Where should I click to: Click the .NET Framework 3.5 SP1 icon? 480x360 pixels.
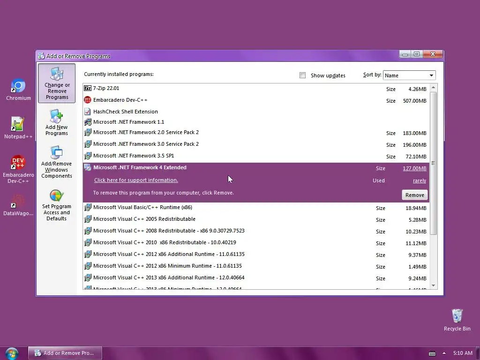pyautogui.click(x=88, y=156)
